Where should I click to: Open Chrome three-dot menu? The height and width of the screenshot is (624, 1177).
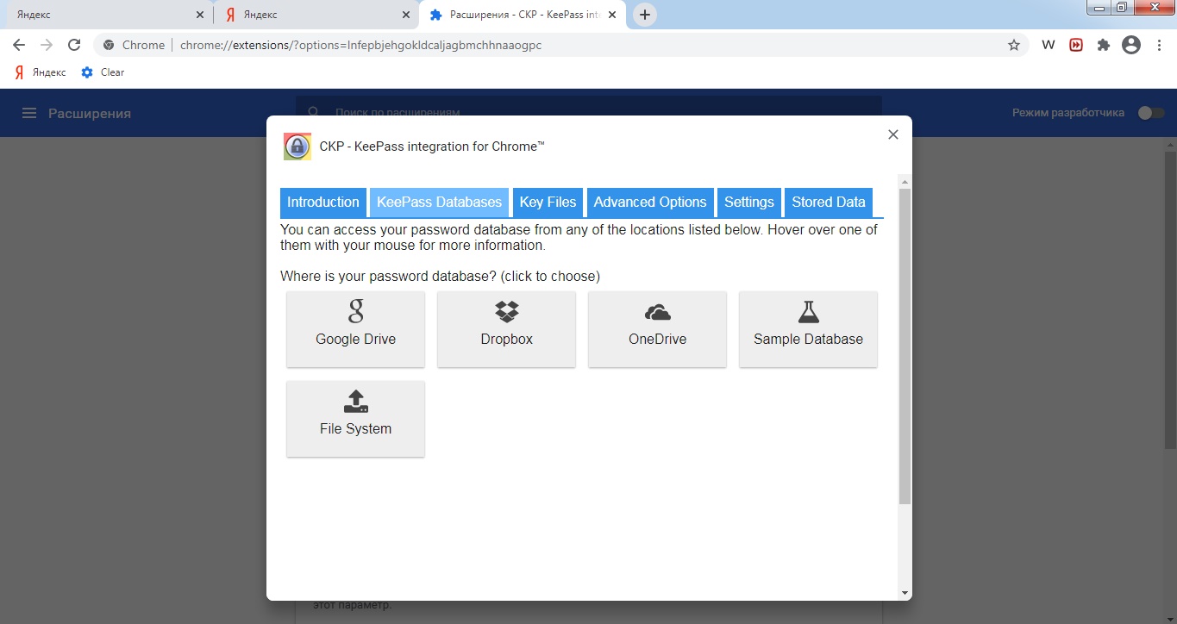[1159, 46]
